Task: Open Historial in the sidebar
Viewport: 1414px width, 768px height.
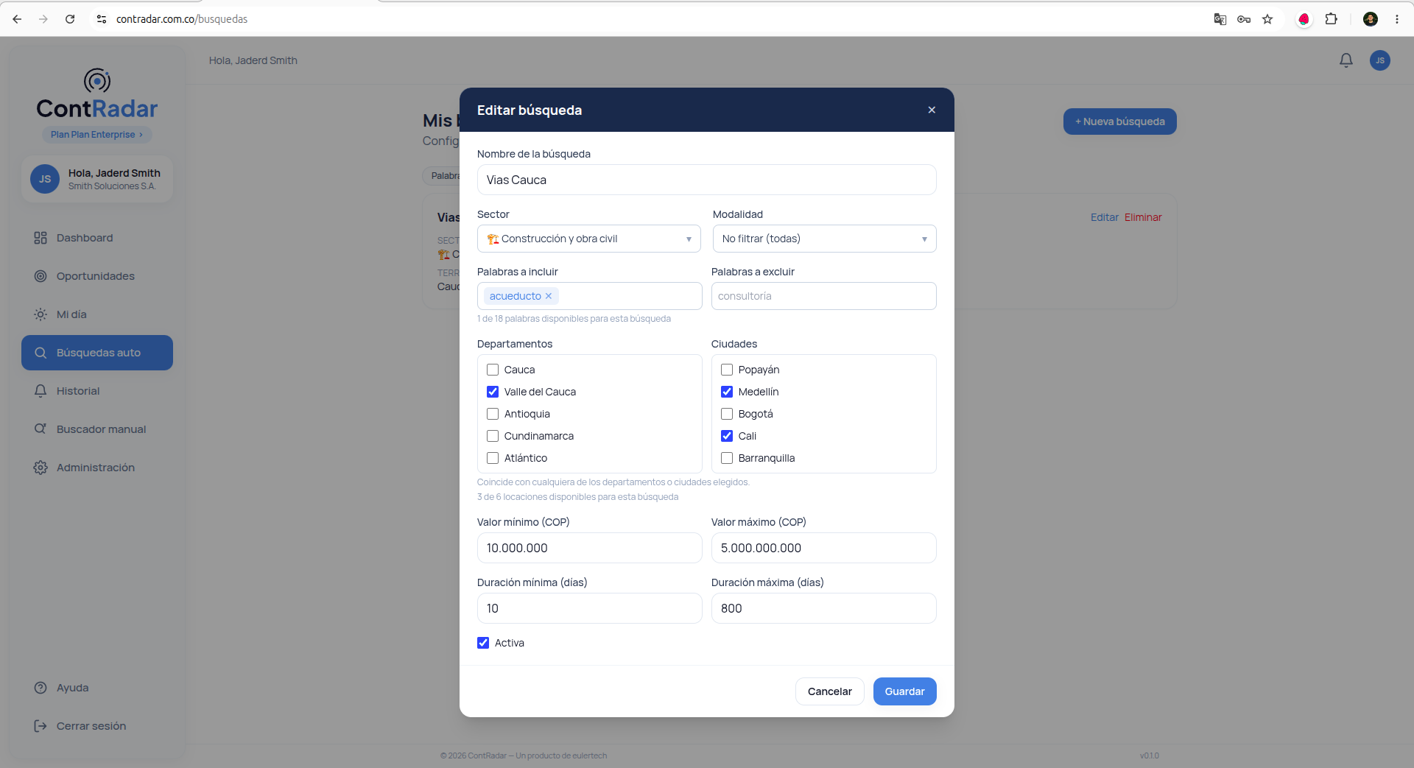Action: tap(97, 391)
